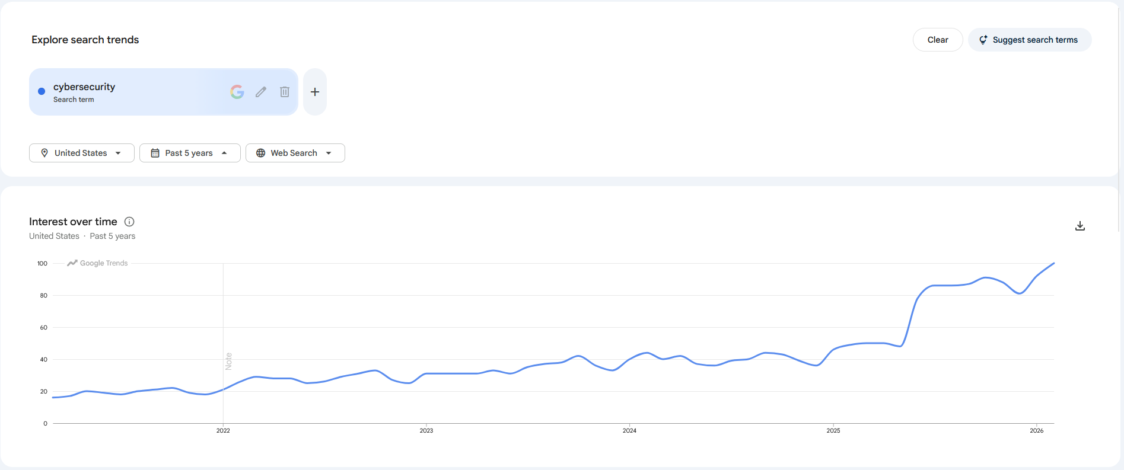1124x470 pixels.
Task: Click the globe icon in Web Search filter
Action: [260, 153]
